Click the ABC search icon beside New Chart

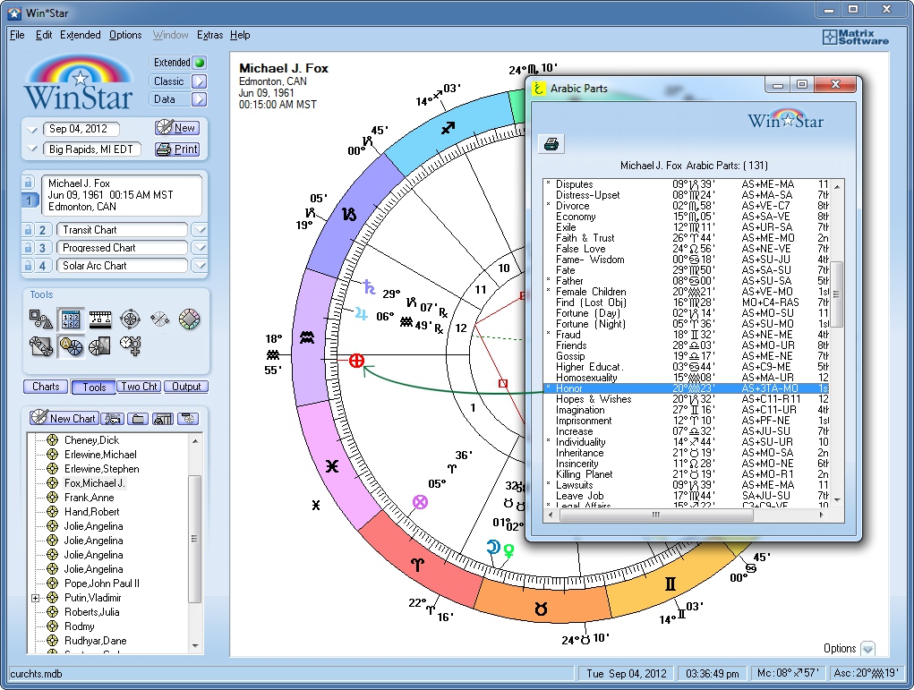tap(112, 419)
